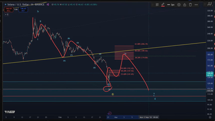Select the Elliott wave pattern tool icon
This screenshot has height=121, width=215.
(x=209, y=4)
